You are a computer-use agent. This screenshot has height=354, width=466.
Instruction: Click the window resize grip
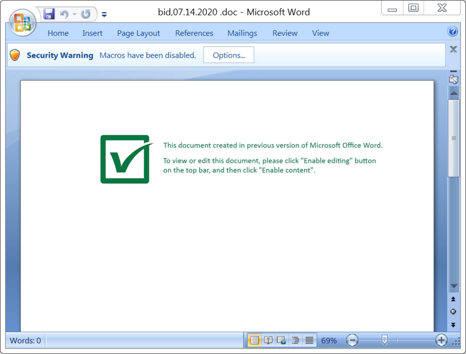pos(456,342)
